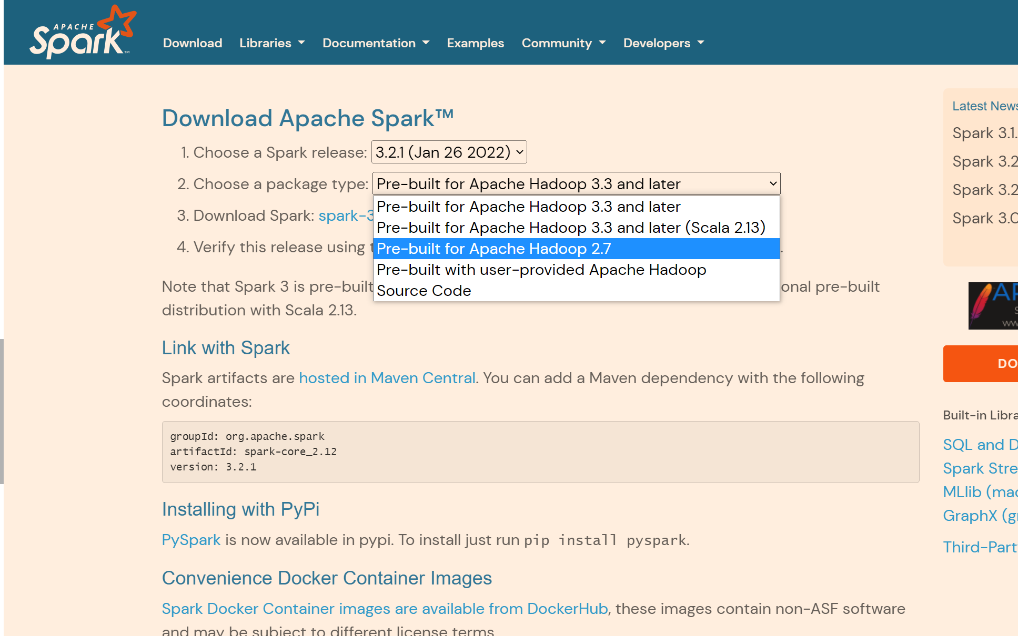Click the 'artifactId: spark-core_2.12' code line

(253, 452)
